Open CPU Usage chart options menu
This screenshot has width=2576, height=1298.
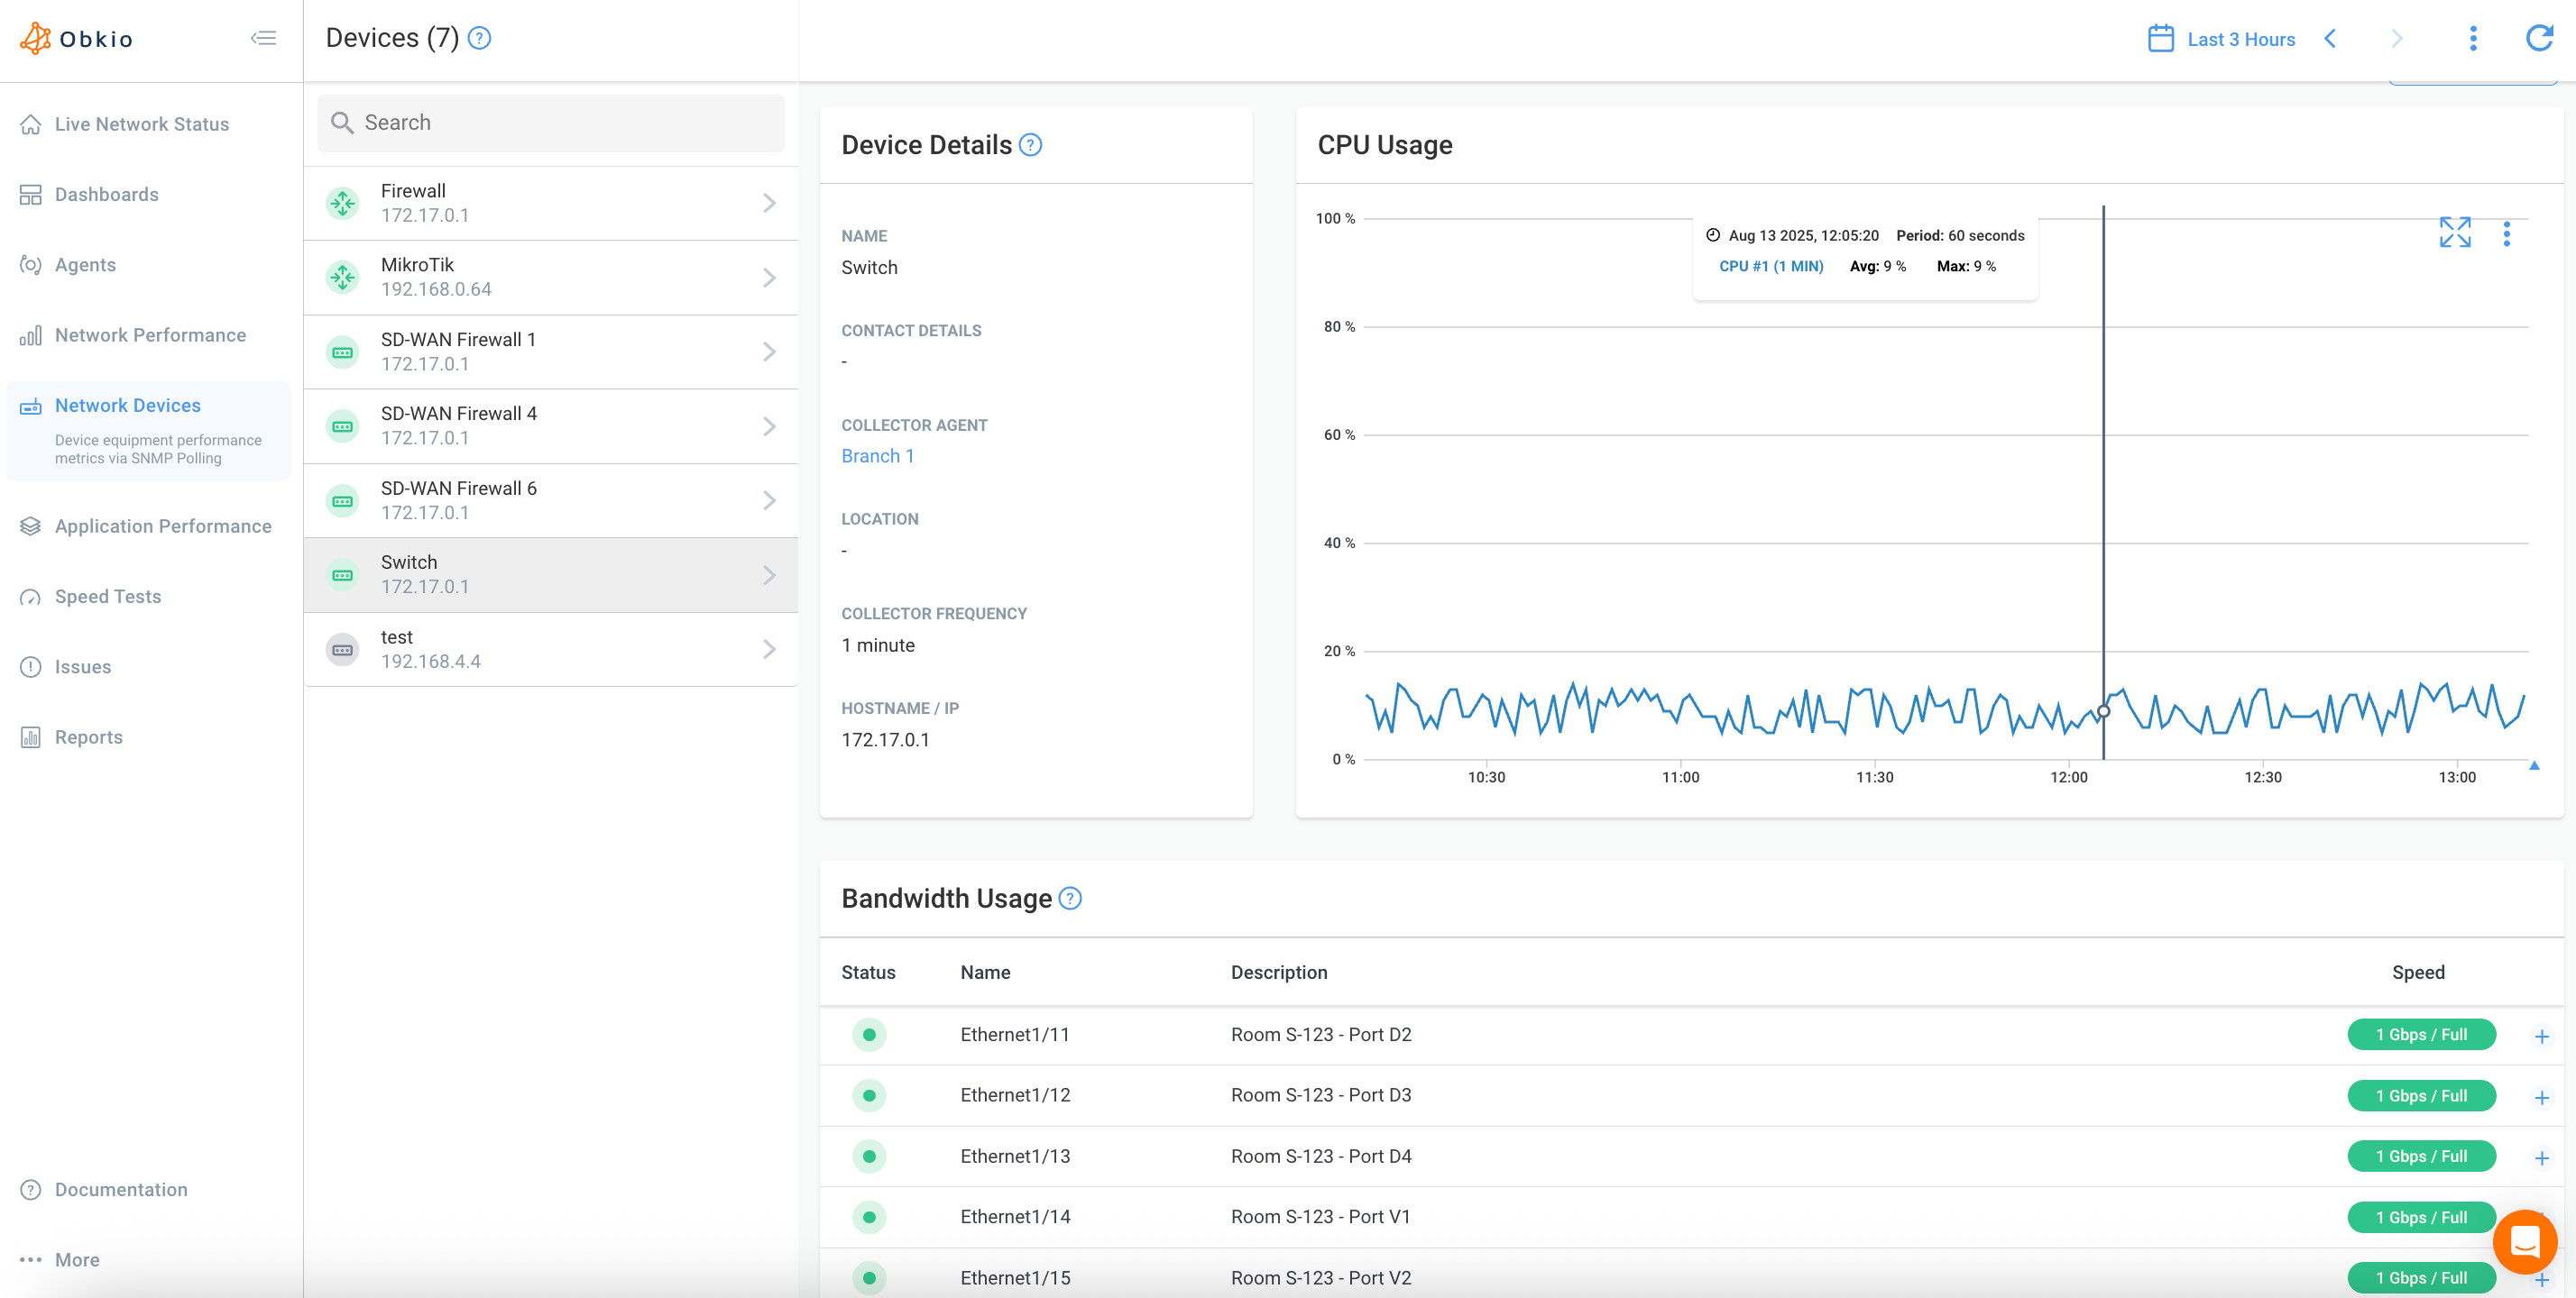pos(2506,233)
